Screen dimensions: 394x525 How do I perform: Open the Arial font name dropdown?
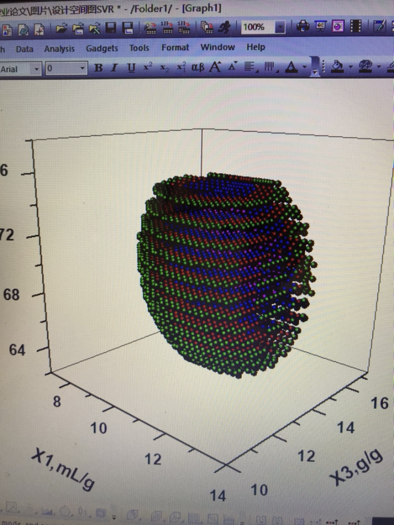tap(37, 69)
